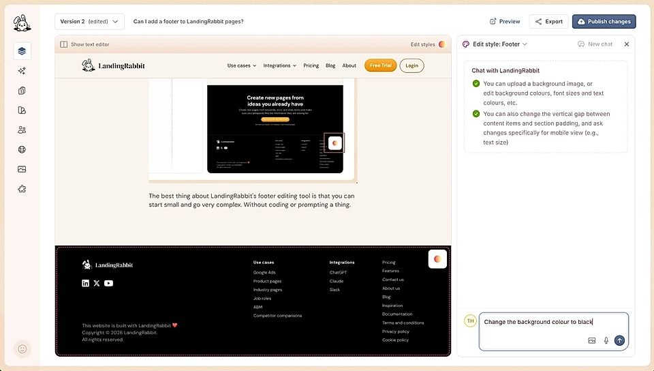The height and width of the screenshot is (371, 654).
Task: Click the LandingRabbit logo in footer
Action: click(108, 265)
